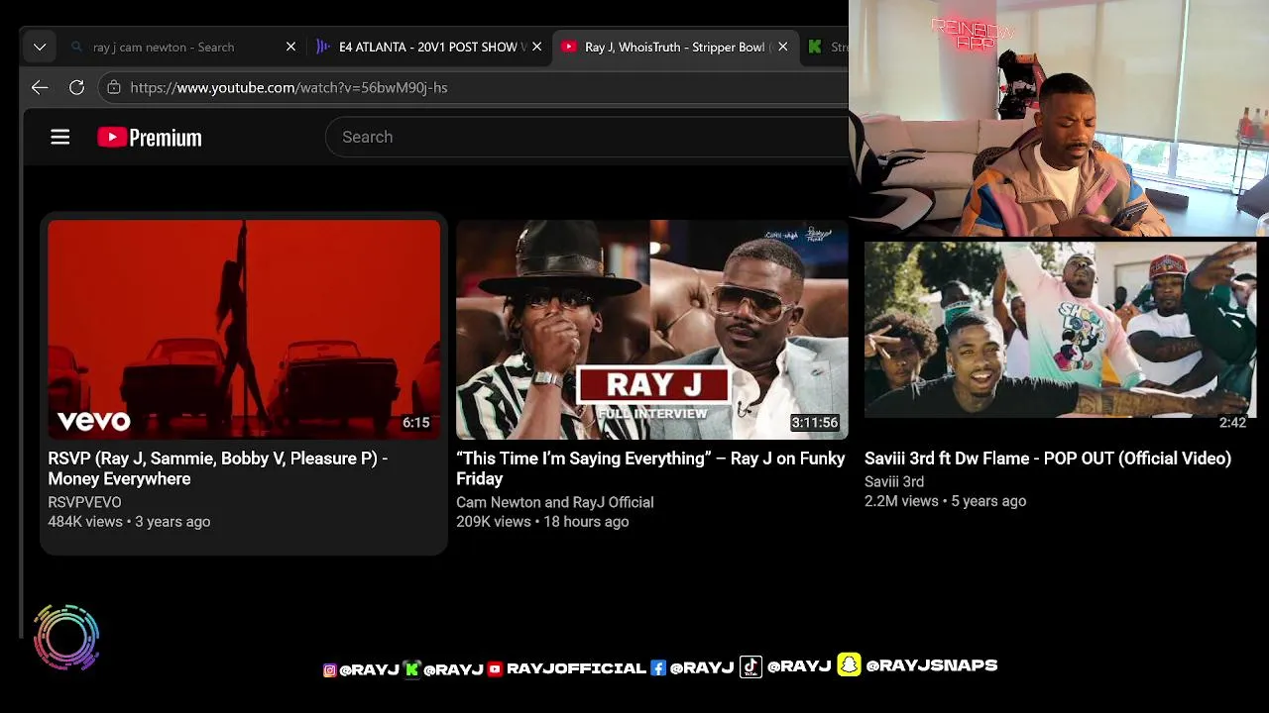Visit the Saviii 3rd channel
The width and height of the screenshot is (1269, 713).
point(894,481)
